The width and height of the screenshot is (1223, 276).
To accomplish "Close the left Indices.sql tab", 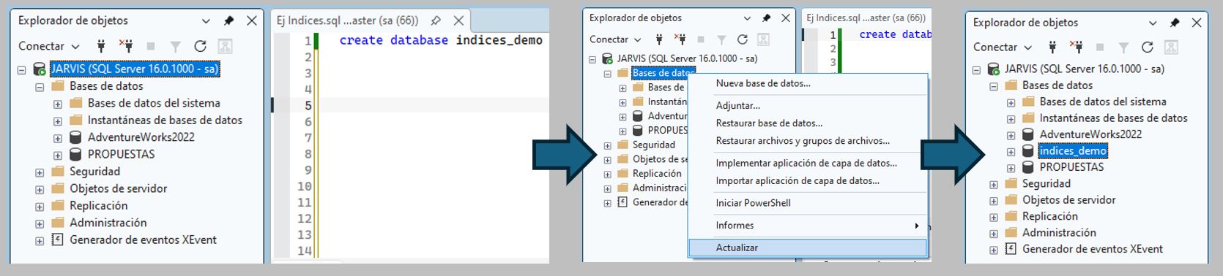I will [458, 20].
